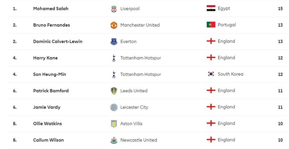The image size is (289, 149).
Task: Click the Manchester United crest icon
Action: tap(114, 25)
